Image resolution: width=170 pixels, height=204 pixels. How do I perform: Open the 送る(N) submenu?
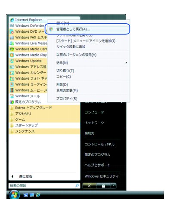coord(89,63)
